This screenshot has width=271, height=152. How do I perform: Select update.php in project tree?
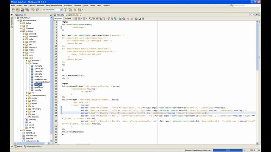click(x=39, y=87)
